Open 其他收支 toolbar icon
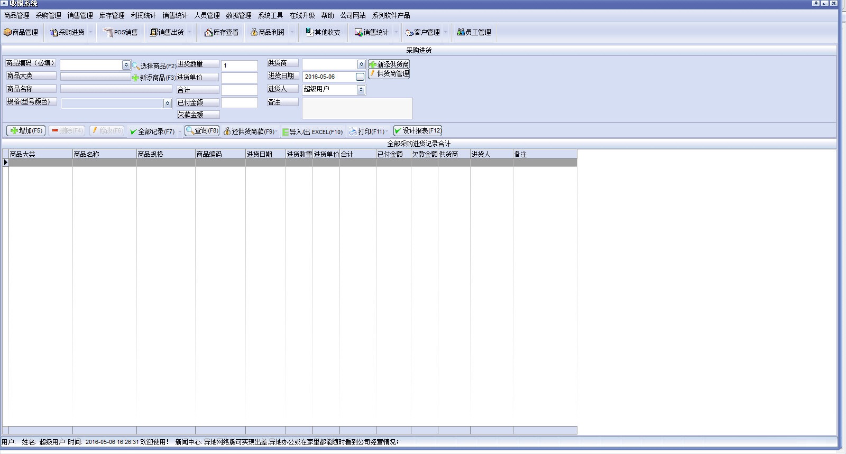The width and height of the screenshot is (846, 454). 323,32
